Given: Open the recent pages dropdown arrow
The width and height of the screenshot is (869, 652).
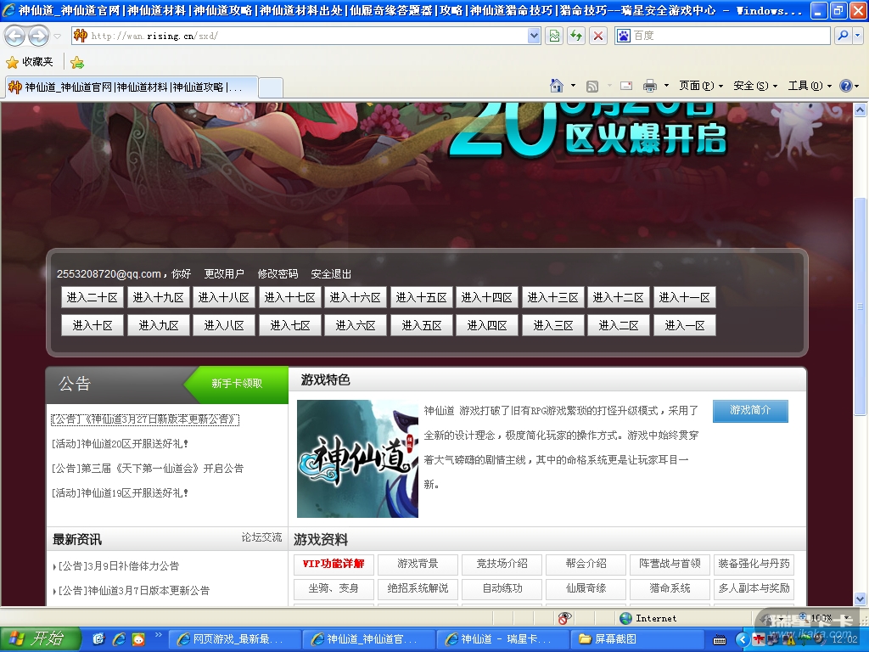Looking at the screenshot, I should [x=57, y=37].
